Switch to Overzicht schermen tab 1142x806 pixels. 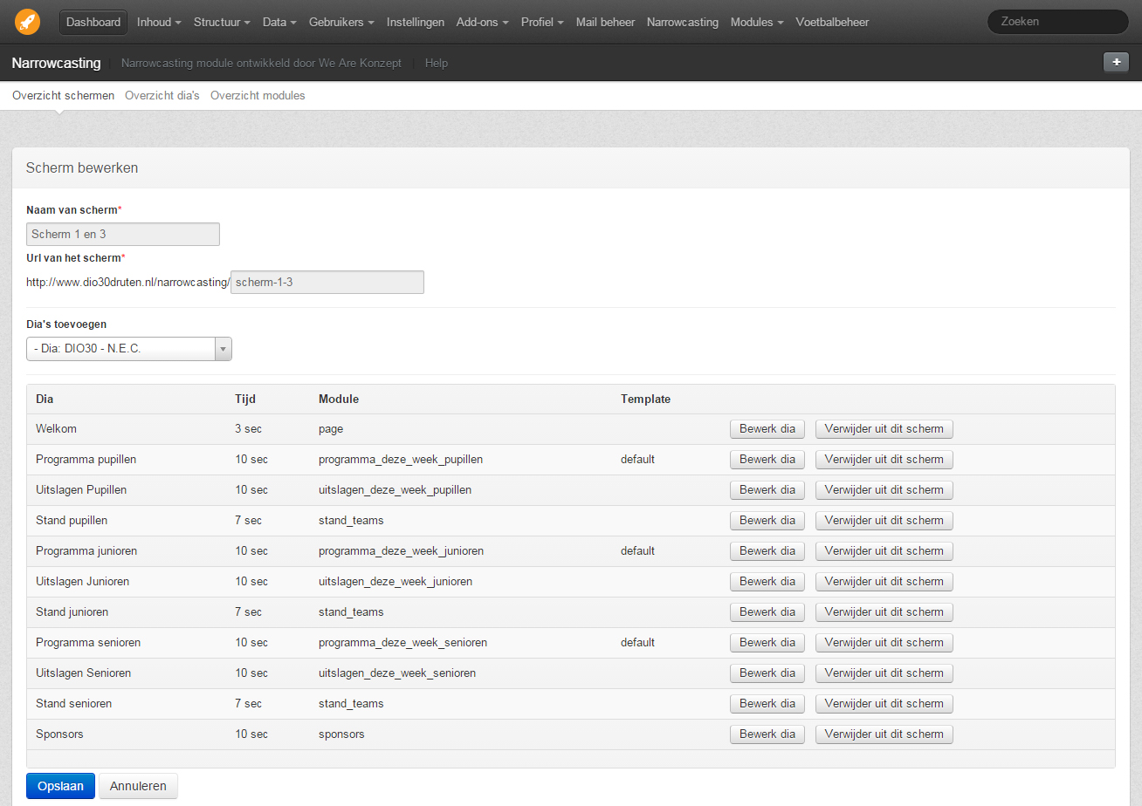coord(63,95)
